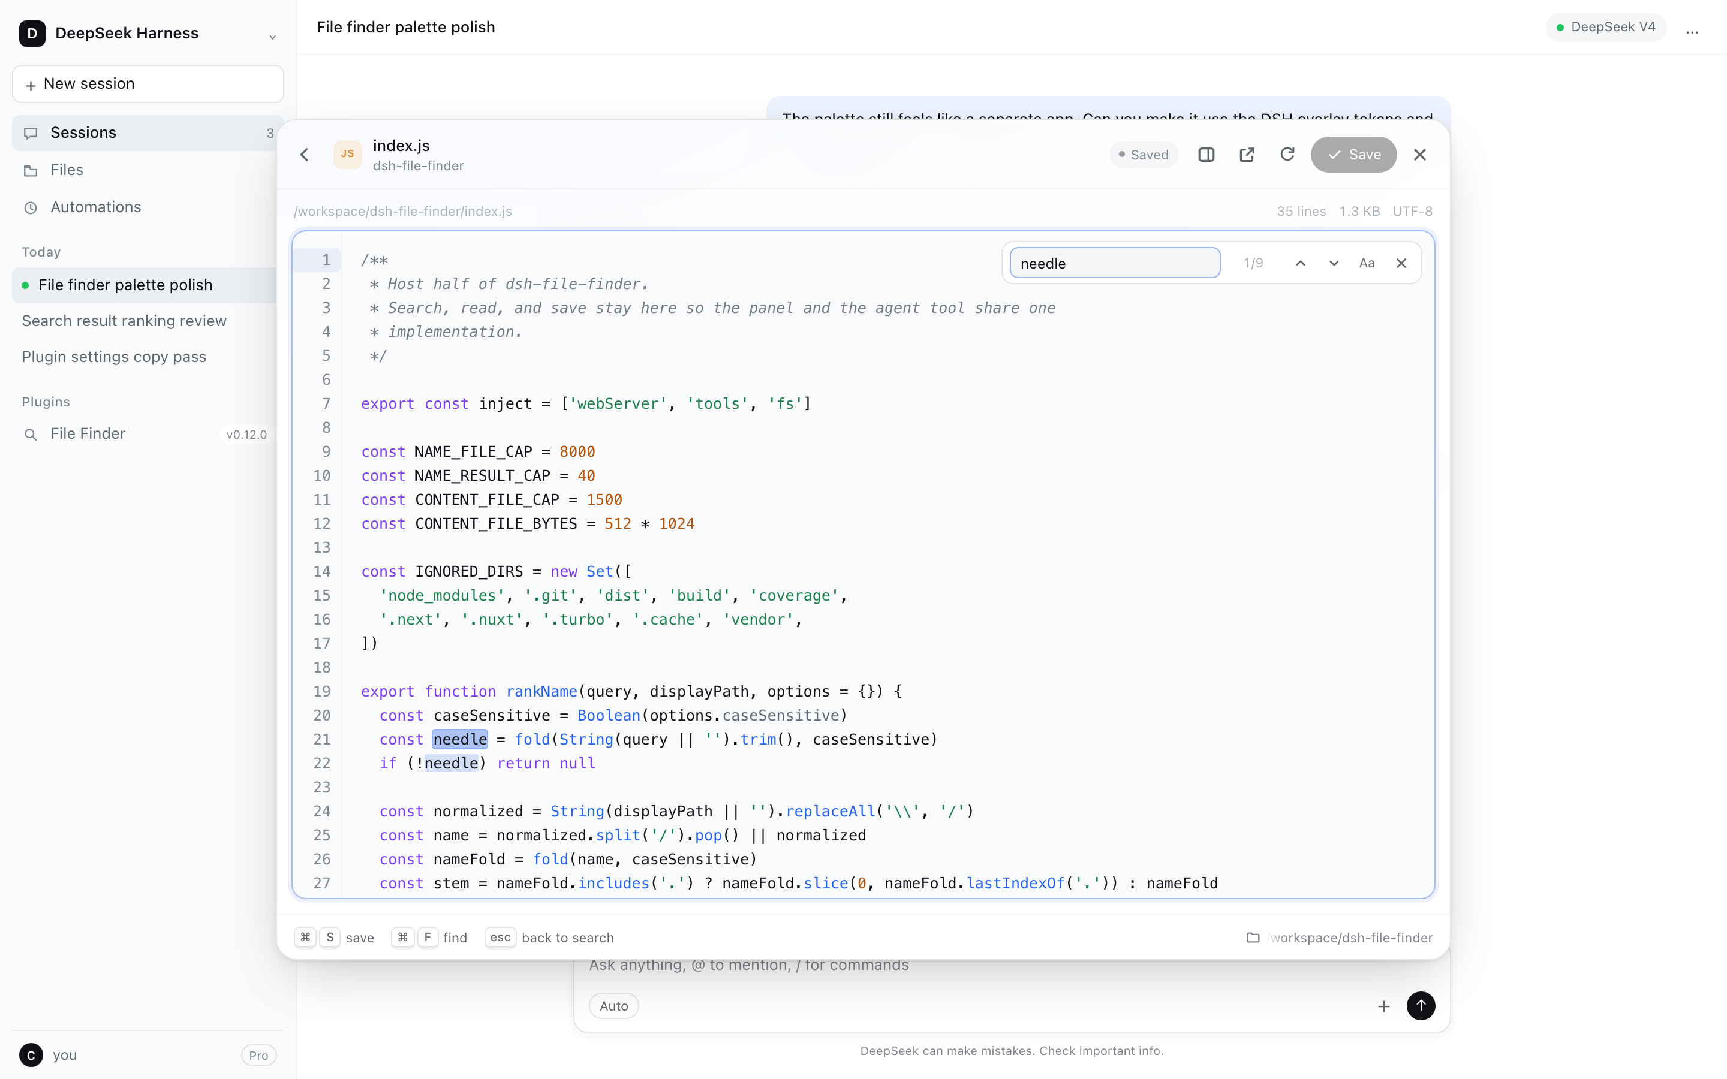Click line number 21 in gutter
The image size is (1727, 1079).
(x=322, y=739)
